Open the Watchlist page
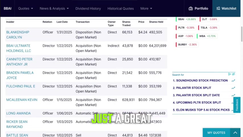Image resolution: width=243 pixels, height=137 pixels. point(226,8)
